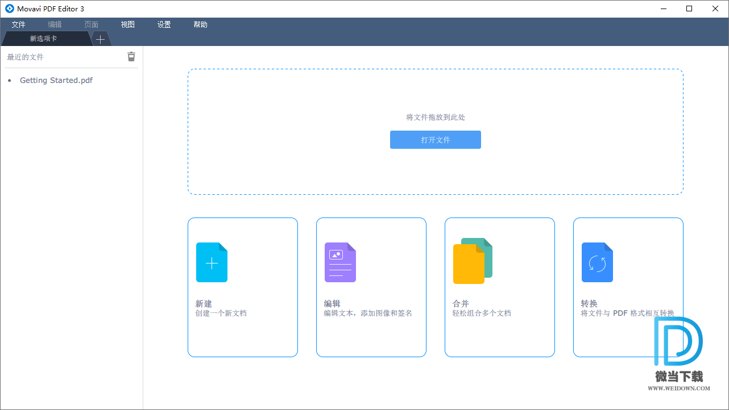The height and width of the screenshot is (410, 729).
Task: Click the trash icon to clear recent files
Action: tap(131, 56)
